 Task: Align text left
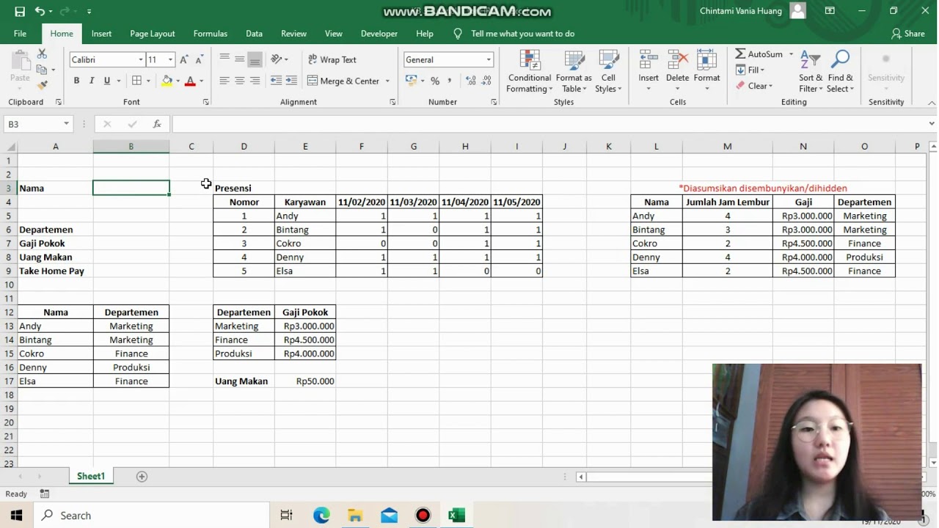224,81
